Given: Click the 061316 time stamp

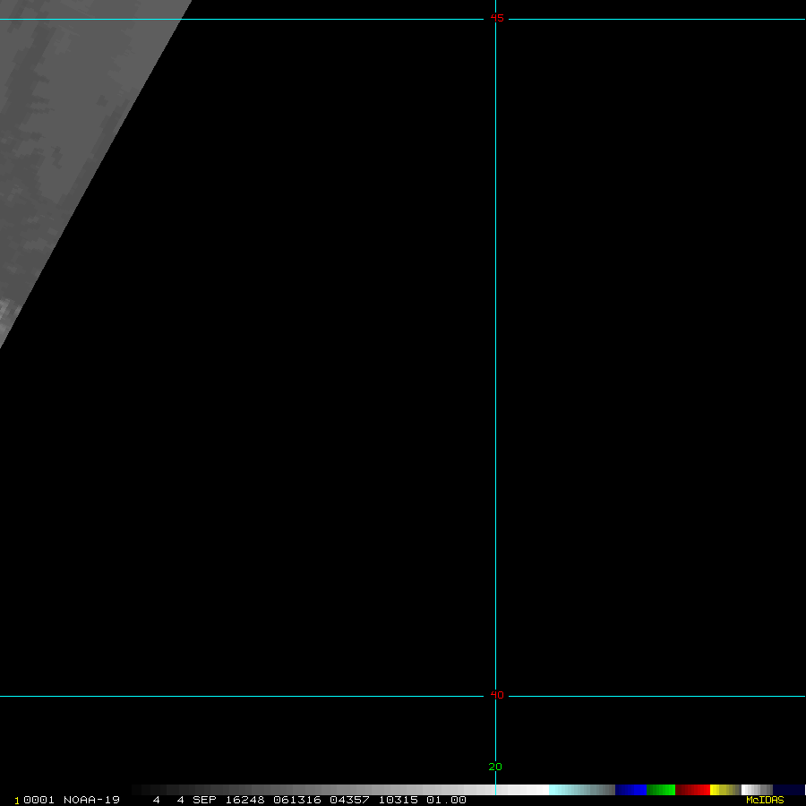Looking at the screenshot, I should tap(297, 800).
